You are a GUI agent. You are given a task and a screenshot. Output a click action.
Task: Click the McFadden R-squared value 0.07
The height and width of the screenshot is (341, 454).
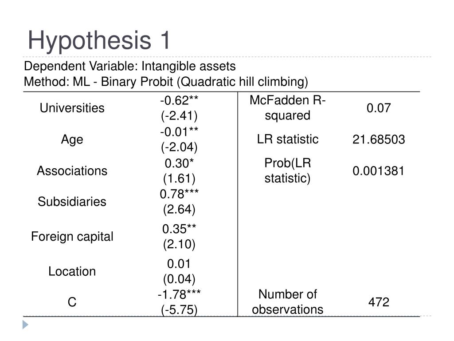click(379, 108)
